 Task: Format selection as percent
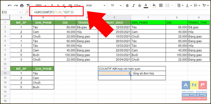point(58,5)
